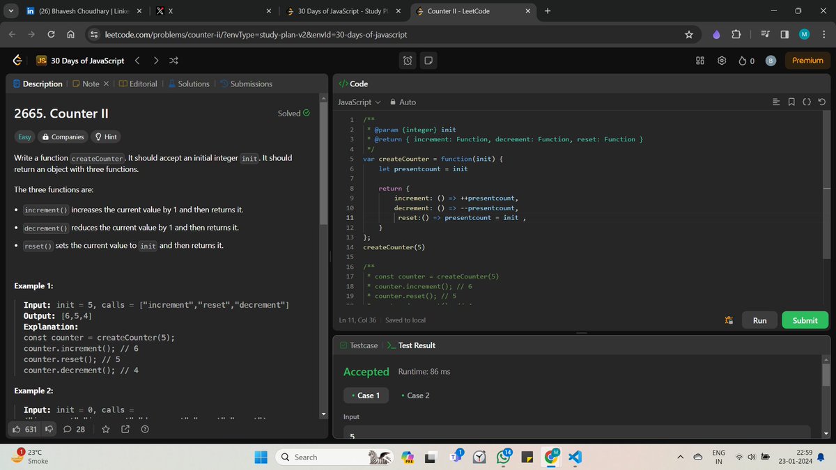Open the Solutions tab
This screenshot has height=470, width=836.
coord(188,84)
